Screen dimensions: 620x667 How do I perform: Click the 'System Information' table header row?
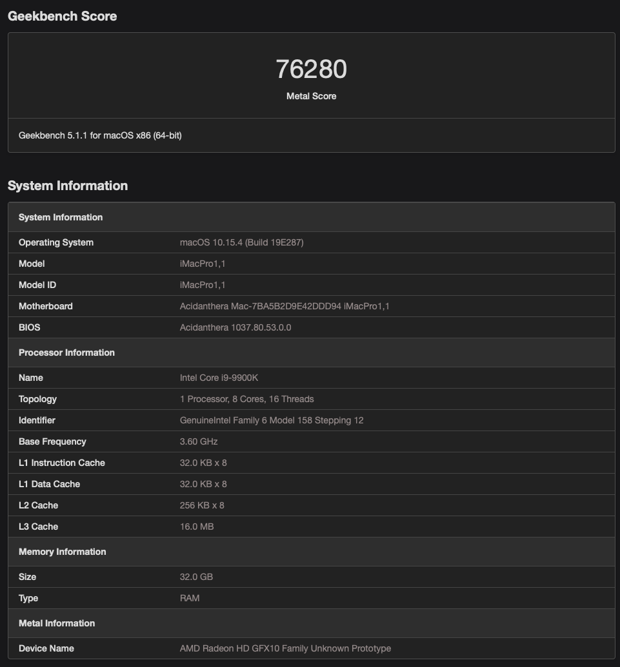pyautogui.click(x=311, y=217)
